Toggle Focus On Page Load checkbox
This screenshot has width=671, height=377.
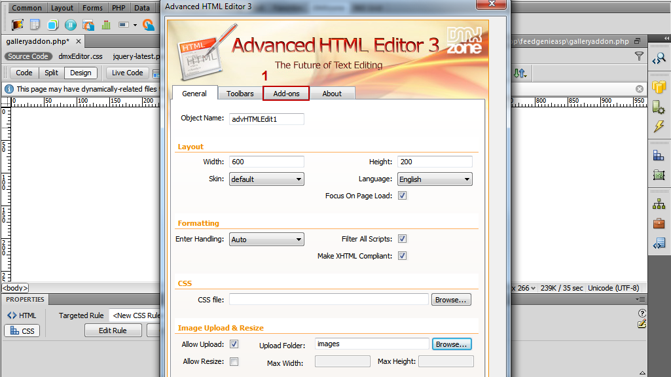tap(402, 196)
